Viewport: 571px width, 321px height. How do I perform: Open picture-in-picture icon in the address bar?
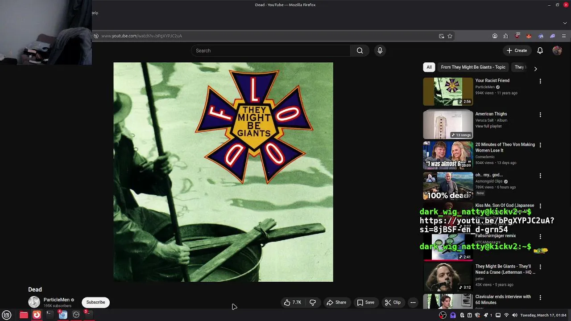tap(442, 36)
